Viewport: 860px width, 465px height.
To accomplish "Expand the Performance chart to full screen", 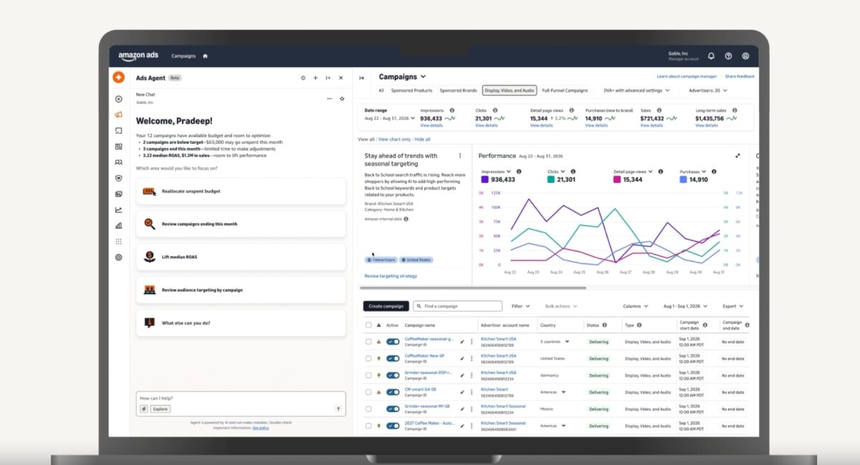I will (x=737, y=155).
